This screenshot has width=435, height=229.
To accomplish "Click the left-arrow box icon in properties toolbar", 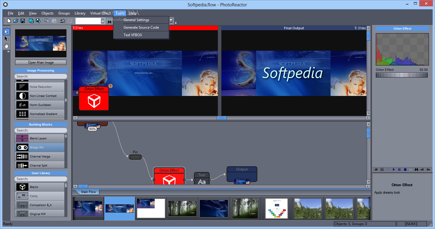I will coord(422,170).
